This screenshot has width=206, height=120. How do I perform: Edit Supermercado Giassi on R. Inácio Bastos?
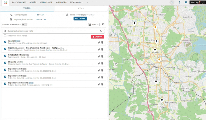click(99, 70)
